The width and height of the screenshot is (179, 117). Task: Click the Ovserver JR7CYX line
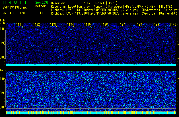[84, 3]
